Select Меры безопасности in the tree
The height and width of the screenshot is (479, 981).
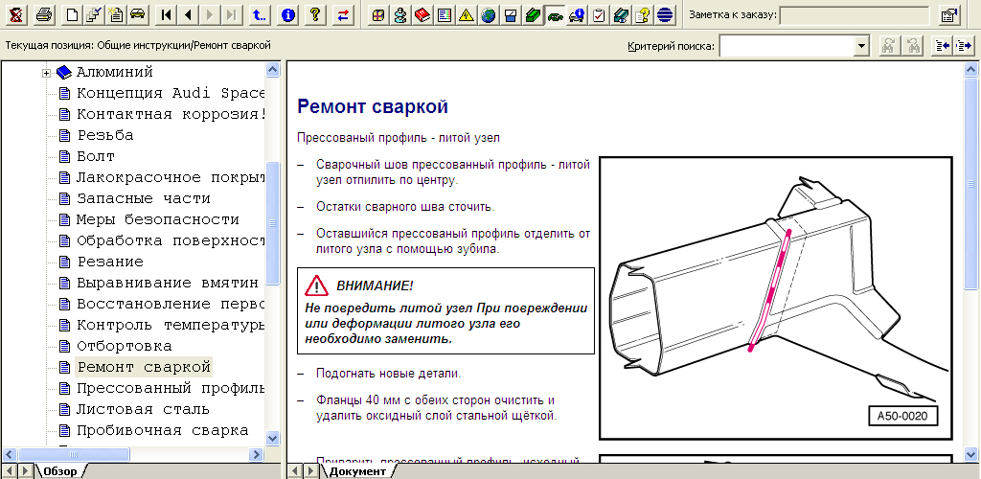tap(157, 219)
